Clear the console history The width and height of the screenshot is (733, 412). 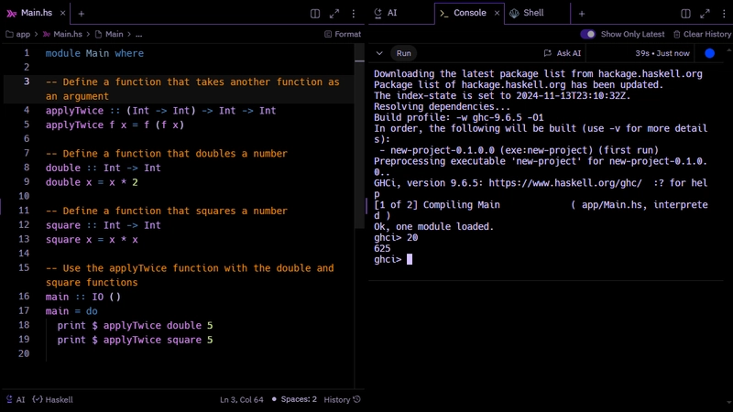(x=702, y=34)
